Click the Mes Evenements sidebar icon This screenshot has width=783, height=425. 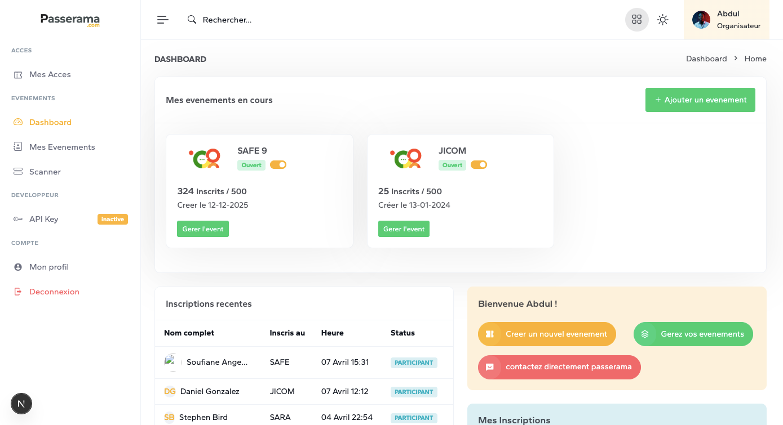(18, 147)
